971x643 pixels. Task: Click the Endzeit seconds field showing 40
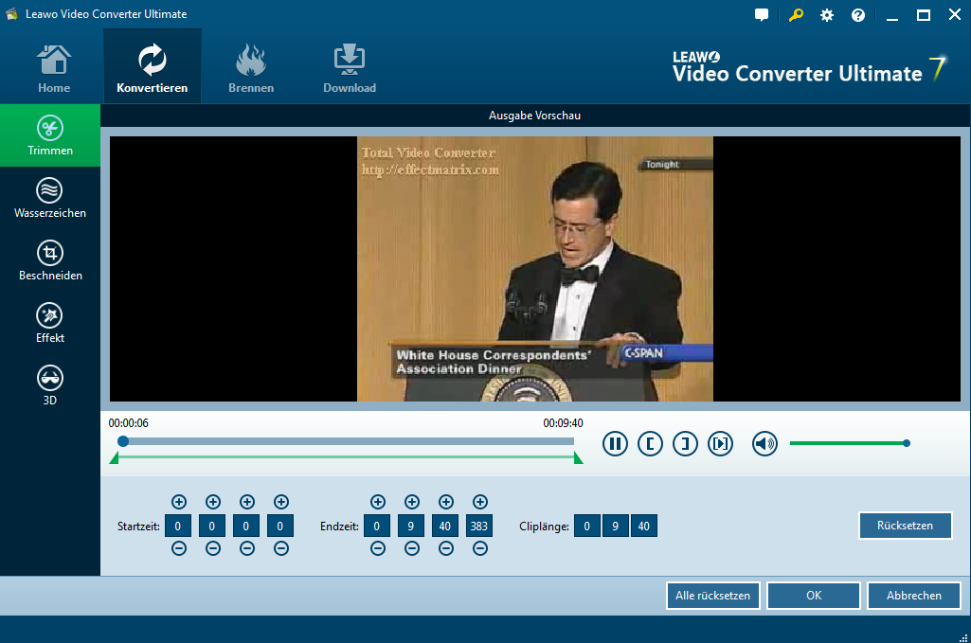click(x=445, y=526)
